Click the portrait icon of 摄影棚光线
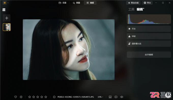Viewport: 173px width, 100px height. click(129, 44)
